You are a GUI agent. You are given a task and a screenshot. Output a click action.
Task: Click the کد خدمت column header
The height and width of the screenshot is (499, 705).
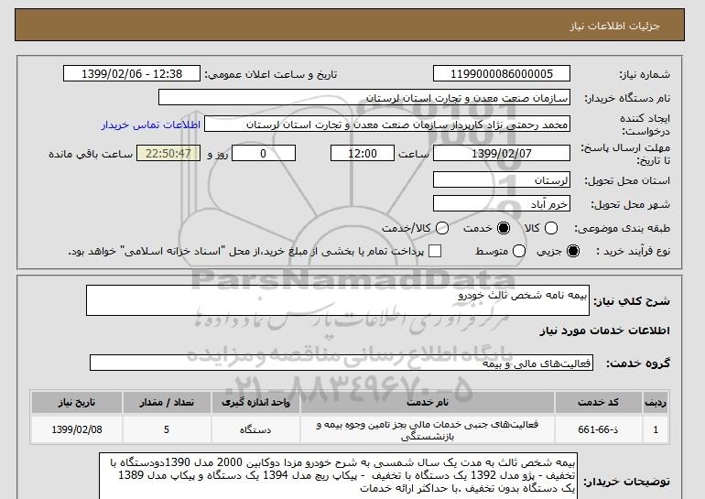click(598, 402)
